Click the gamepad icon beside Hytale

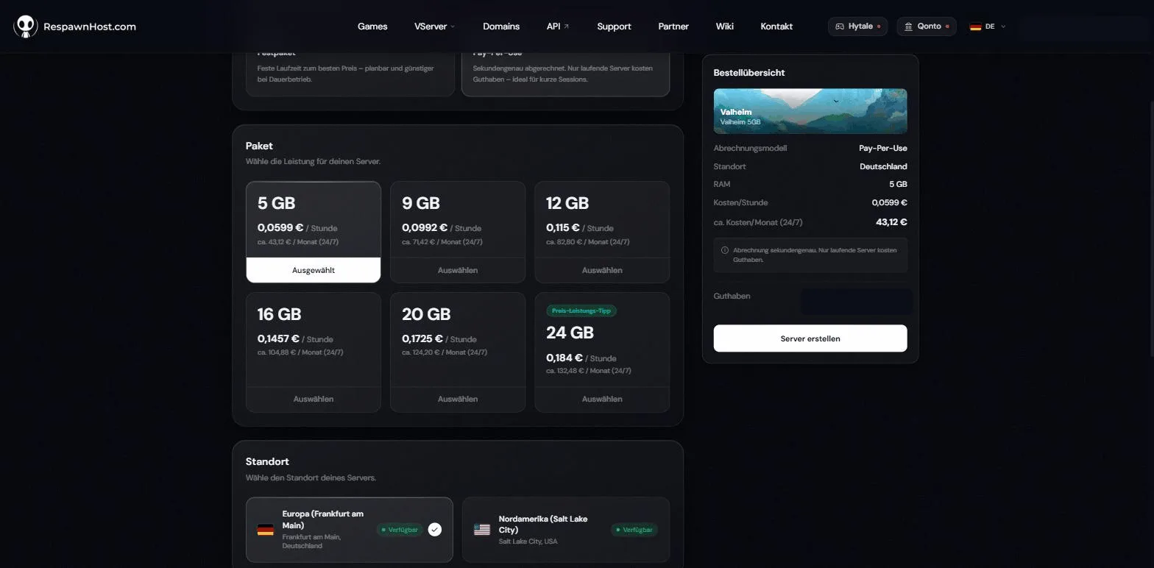coord(840,26)
